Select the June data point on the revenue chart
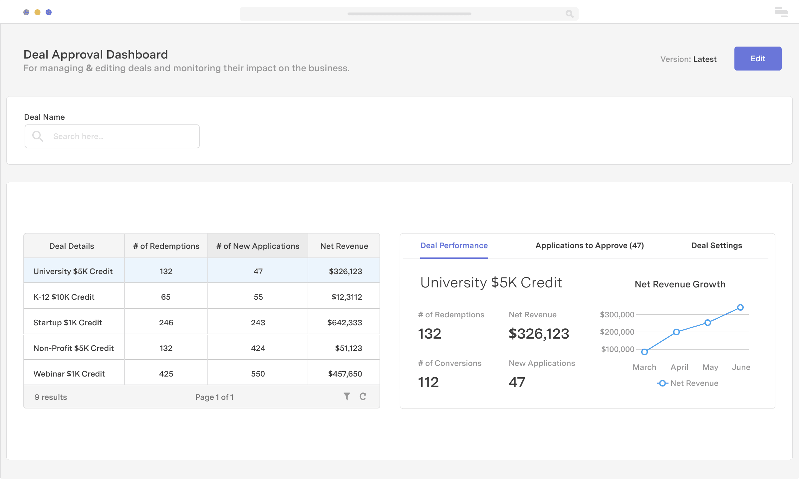The width and height of the screenshot is (799, 479). pyautogui.click(x=740, y=307)
